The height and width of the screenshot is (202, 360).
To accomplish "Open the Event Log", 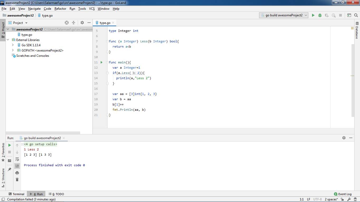I will click(343, 194).
